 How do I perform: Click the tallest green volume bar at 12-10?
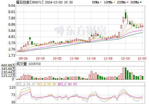(126, 74)
